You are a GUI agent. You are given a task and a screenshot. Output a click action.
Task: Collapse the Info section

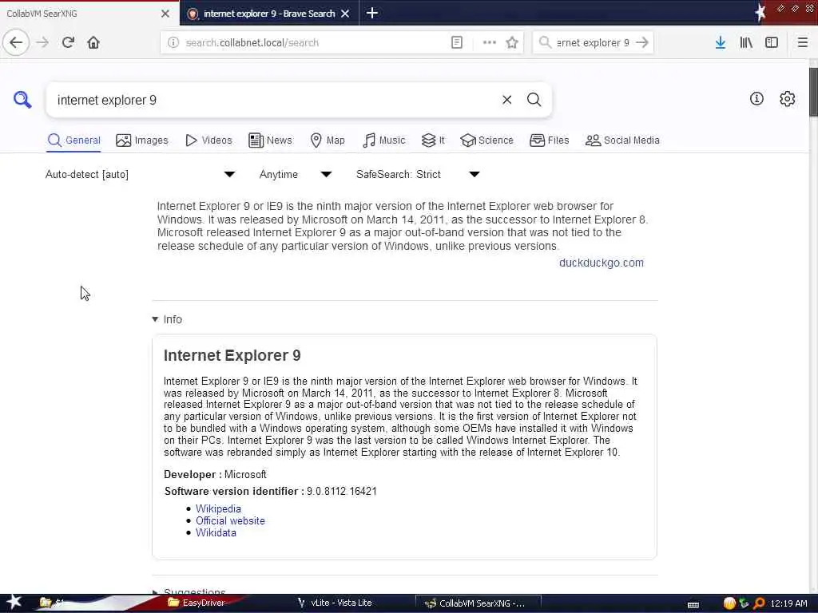pos(167,319)
